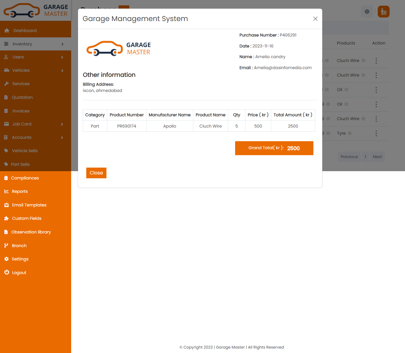This screenshot has height=353, width=405.
Task: Open the Compliances menu item
Action: tap(25, 178)
